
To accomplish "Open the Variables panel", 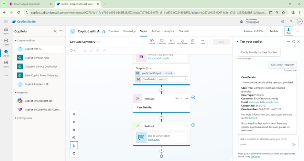I will pos(172,42).
